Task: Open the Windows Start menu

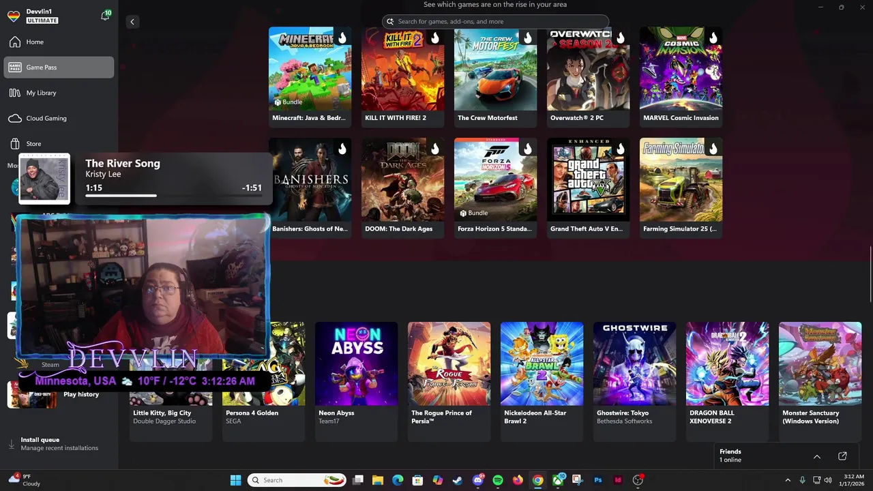Action: coord(235,480)
